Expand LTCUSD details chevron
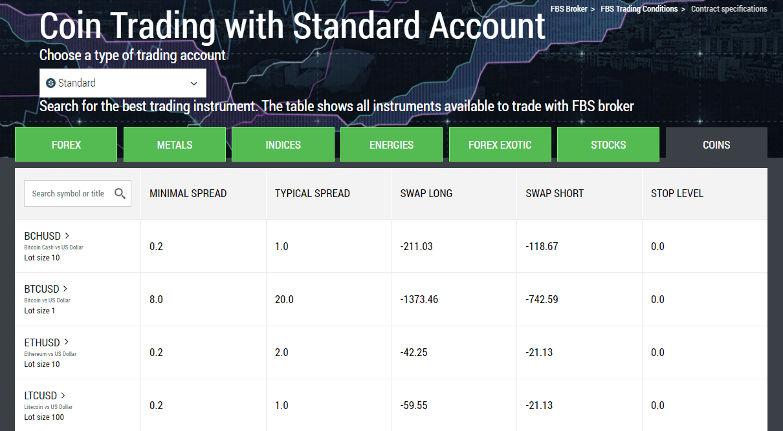 point(63,395)
